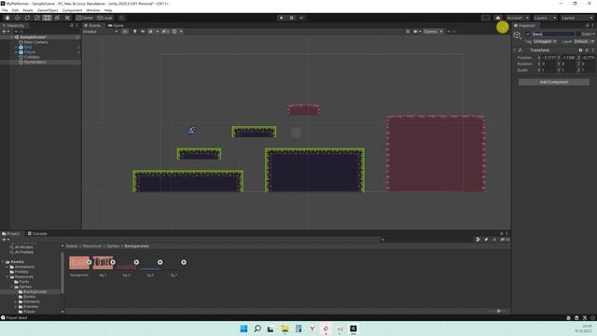Open custom editor tools icon

[x=67, y=18]
